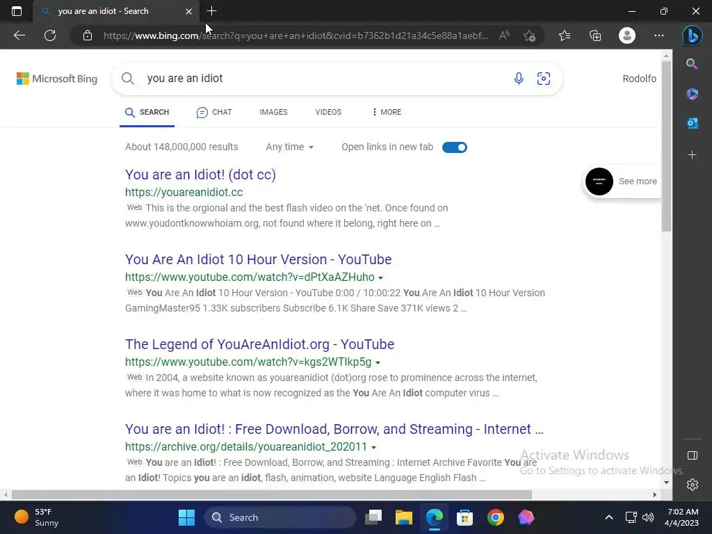Open the MORE menu

(387, 112)
